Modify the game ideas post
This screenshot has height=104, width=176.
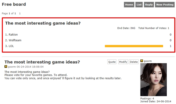123,62
